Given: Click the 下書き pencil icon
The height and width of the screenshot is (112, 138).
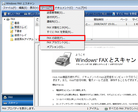Looking at the screenshot, I should 12,31.
